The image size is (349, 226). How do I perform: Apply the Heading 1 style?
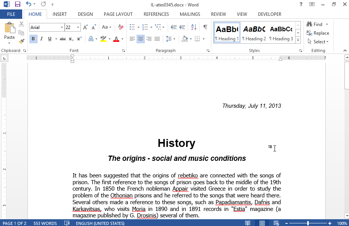coord(227,33)
